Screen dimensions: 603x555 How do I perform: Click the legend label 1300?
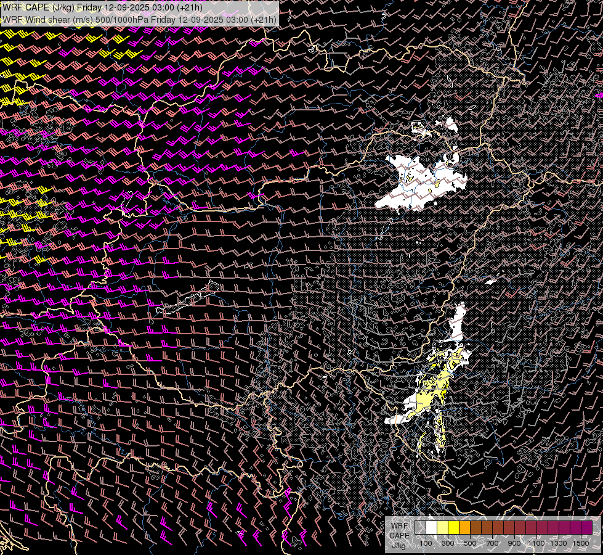(559, 543)
